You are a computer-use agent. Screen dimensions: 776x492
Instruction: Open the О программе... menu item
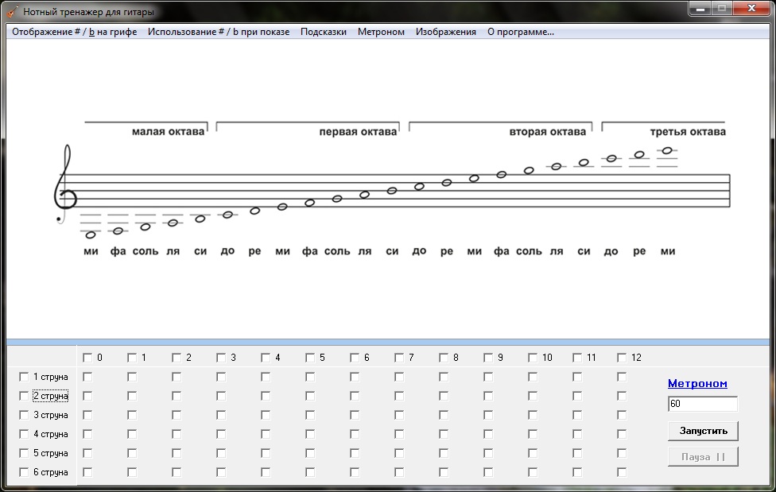(520, 32)
